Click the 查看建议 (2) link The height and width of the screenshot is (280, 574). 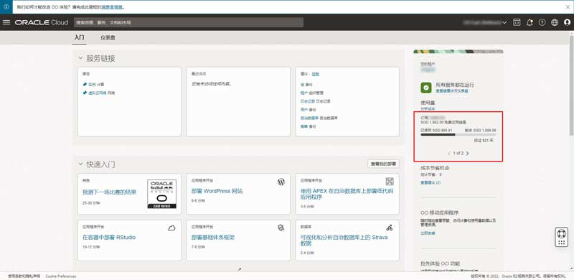coord(430,182)
